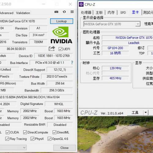Image resolution: width=153 pixels, height=153 pixels.
Task: Toggle the PhysX checkbox
Action: (x=32, y=139)
